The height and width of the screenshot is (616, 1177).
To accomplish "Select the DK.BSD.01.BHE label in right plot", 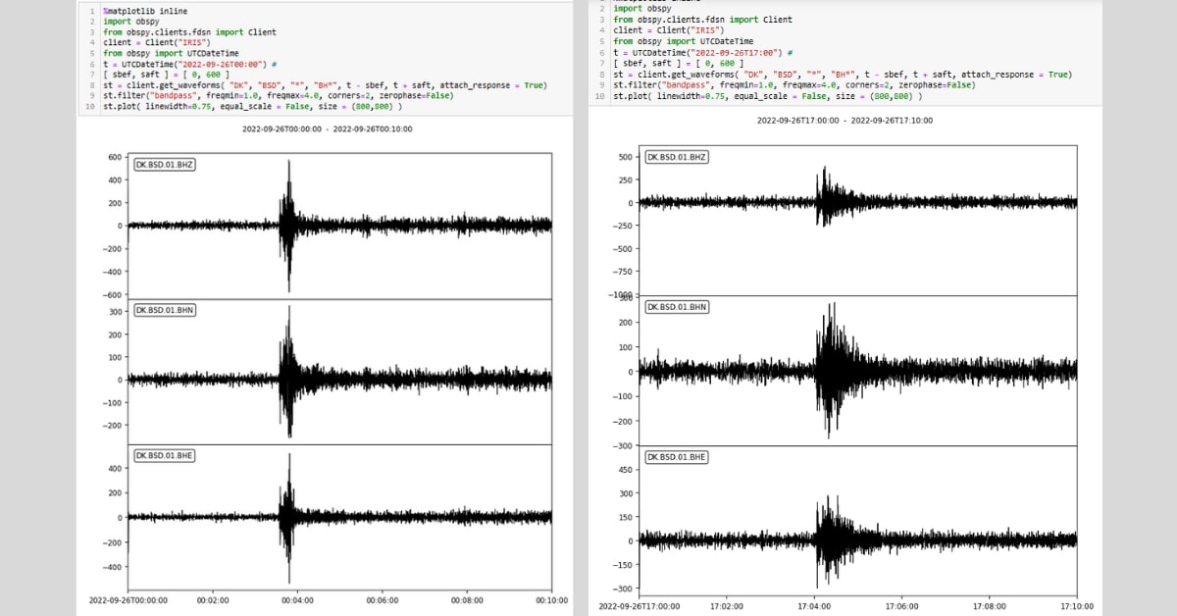I will (676, 457).
